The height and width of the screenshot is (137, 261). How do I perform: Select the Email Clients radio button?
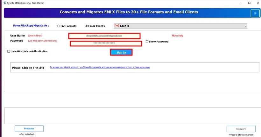tap(86, 26)
